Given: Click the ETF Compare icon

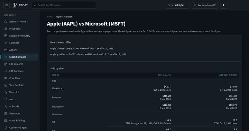Looking at the screenshot, I should coord(6,71).
